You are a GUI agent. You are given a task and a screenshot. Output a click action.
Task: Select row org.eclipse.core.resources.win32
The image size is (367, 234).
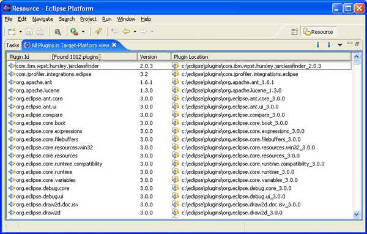coord(180,147)
